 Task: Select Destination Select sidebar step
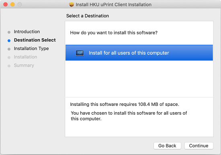35,40
